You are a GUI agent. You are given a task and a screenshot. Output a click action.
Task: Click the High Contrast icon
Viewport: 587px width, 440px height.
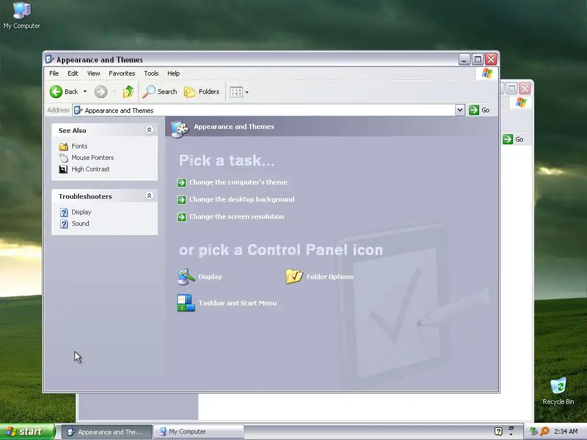tap(63, 169)
